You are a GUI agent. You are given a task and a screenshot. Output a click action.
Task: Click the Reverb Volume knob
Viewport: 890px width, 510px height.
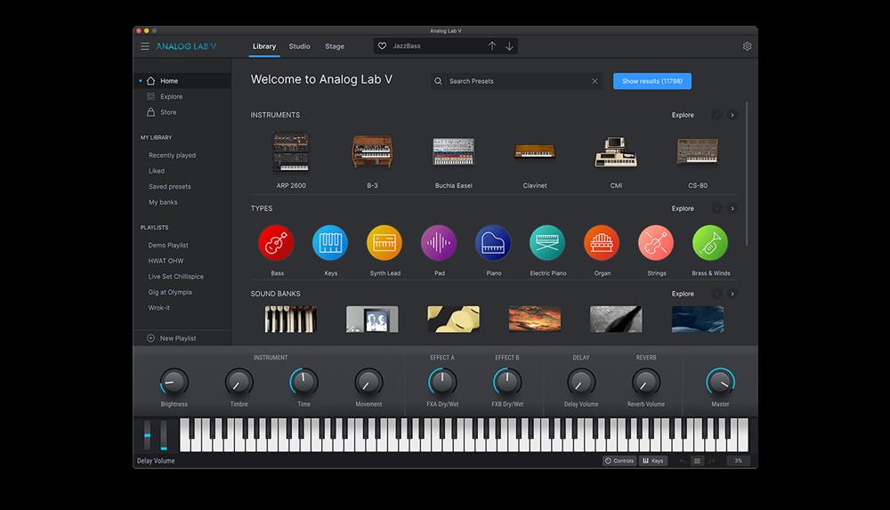point(646,382)
